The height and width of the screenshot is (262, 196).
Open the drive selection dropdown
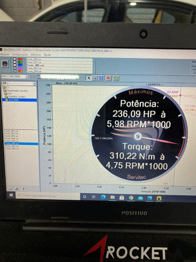(19, 84)
